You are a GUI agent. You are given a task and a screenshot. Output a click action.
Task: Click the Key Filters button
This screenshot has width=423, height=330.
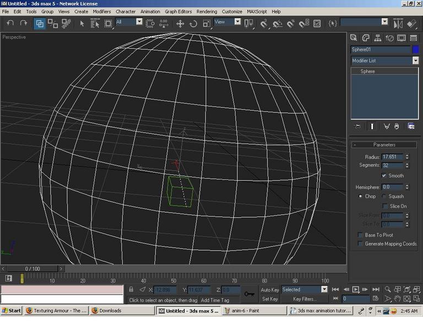click(x=305, y=299)
